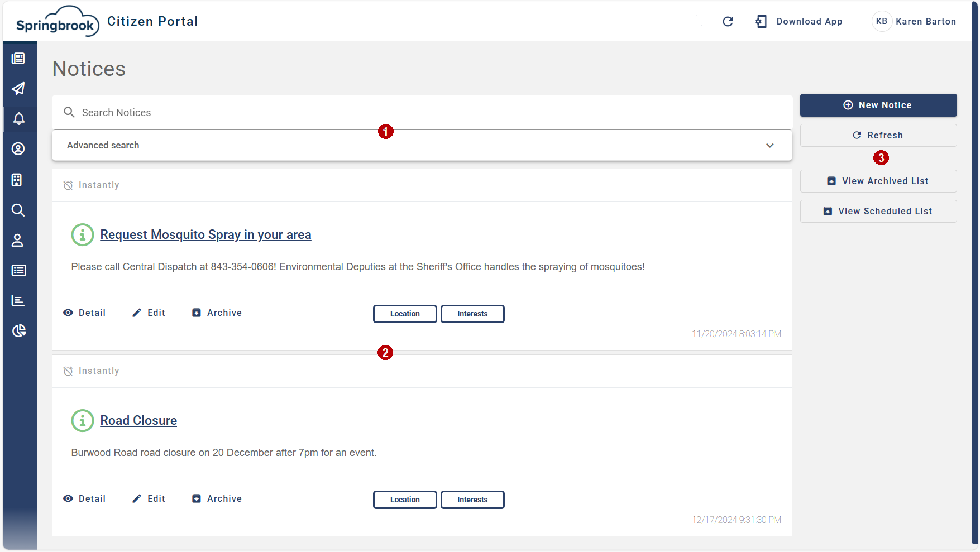Click Interests on the Road Closure notice
Image resolution: width=980 pixels, height=552 pixels.
point(472,500)
